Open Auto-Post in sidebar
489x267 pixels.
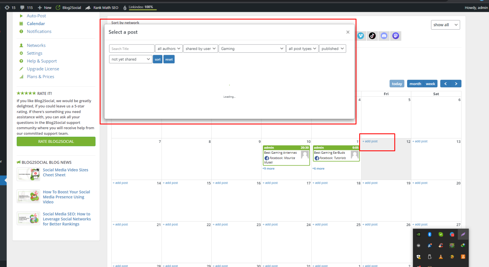[36, 16]
